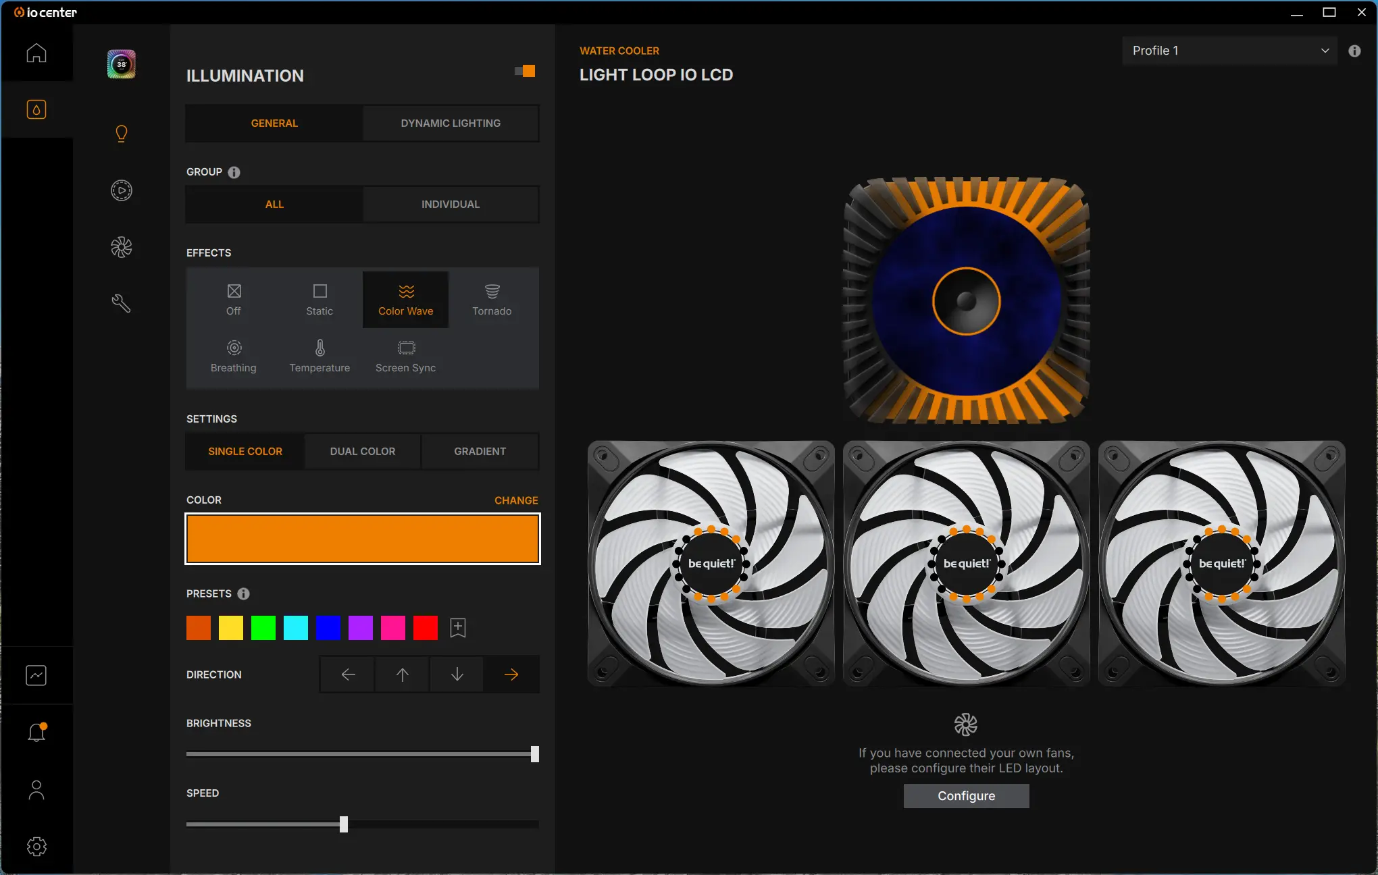1378x875 pixels.
Task: Pick the blue preset swatch
Action: point(328,628)
